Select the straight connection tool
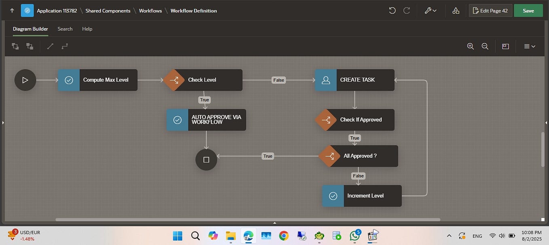The width and height of the screenshot is (549, 245). [50, 46]
